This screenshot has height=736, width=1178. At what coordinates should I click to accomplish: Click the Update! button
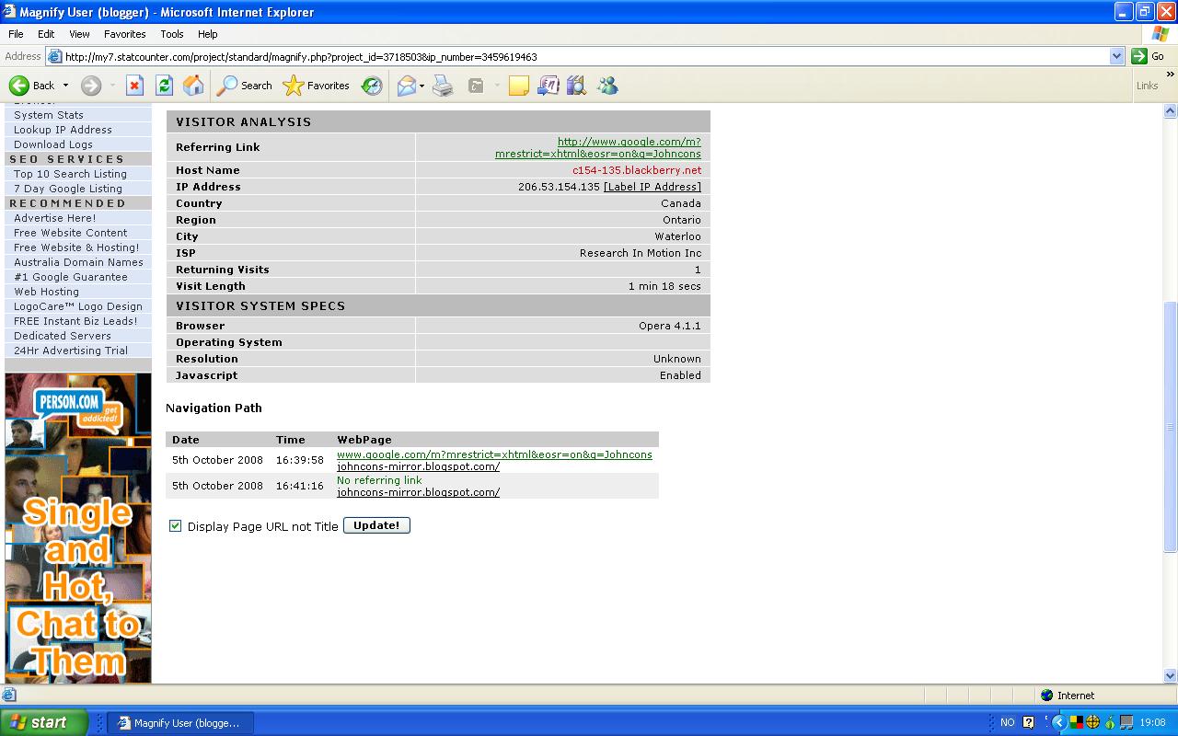point(376,525)
